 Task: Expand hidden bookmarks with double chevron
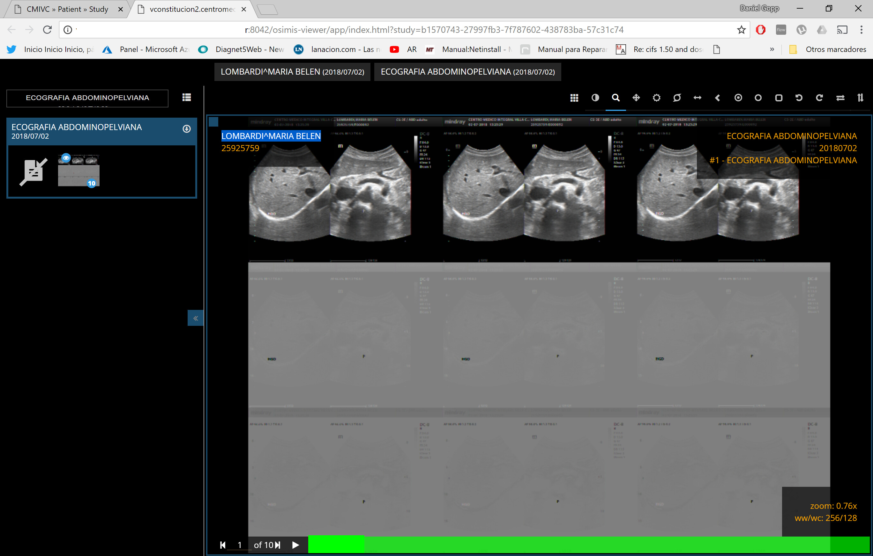click(x=772, y=49)
